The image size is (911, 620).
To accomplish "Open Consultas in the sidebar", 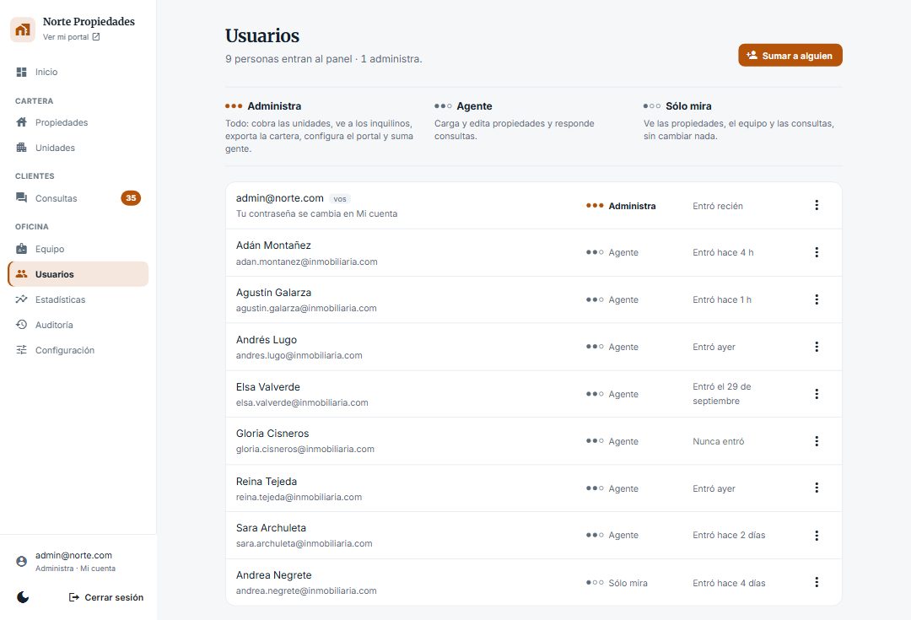I will coord(78,198).
